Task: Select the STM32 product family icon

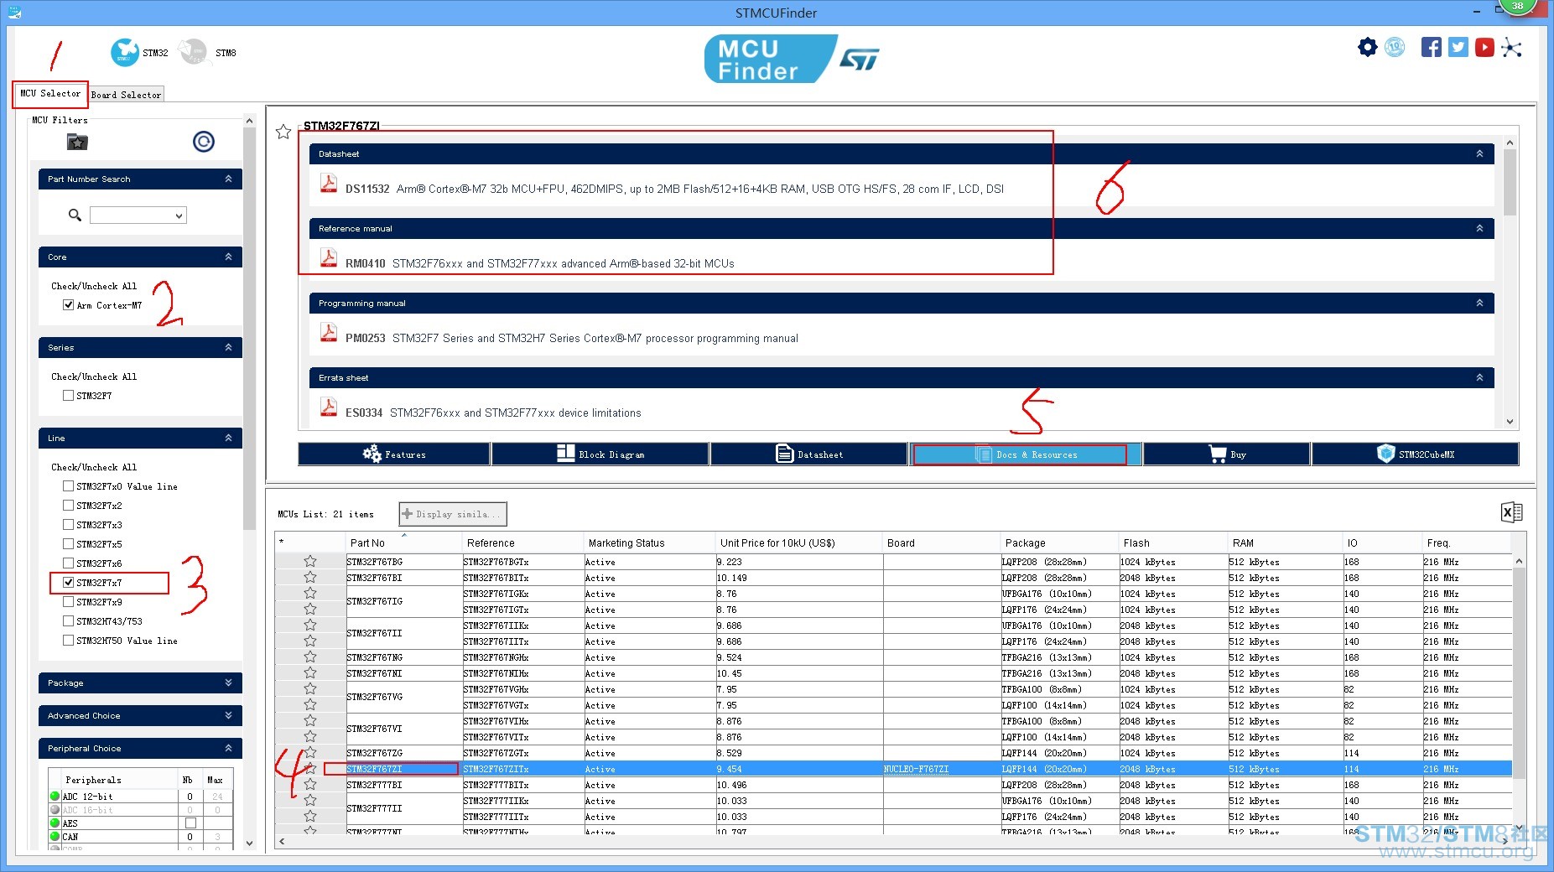Action: [125, 52]
